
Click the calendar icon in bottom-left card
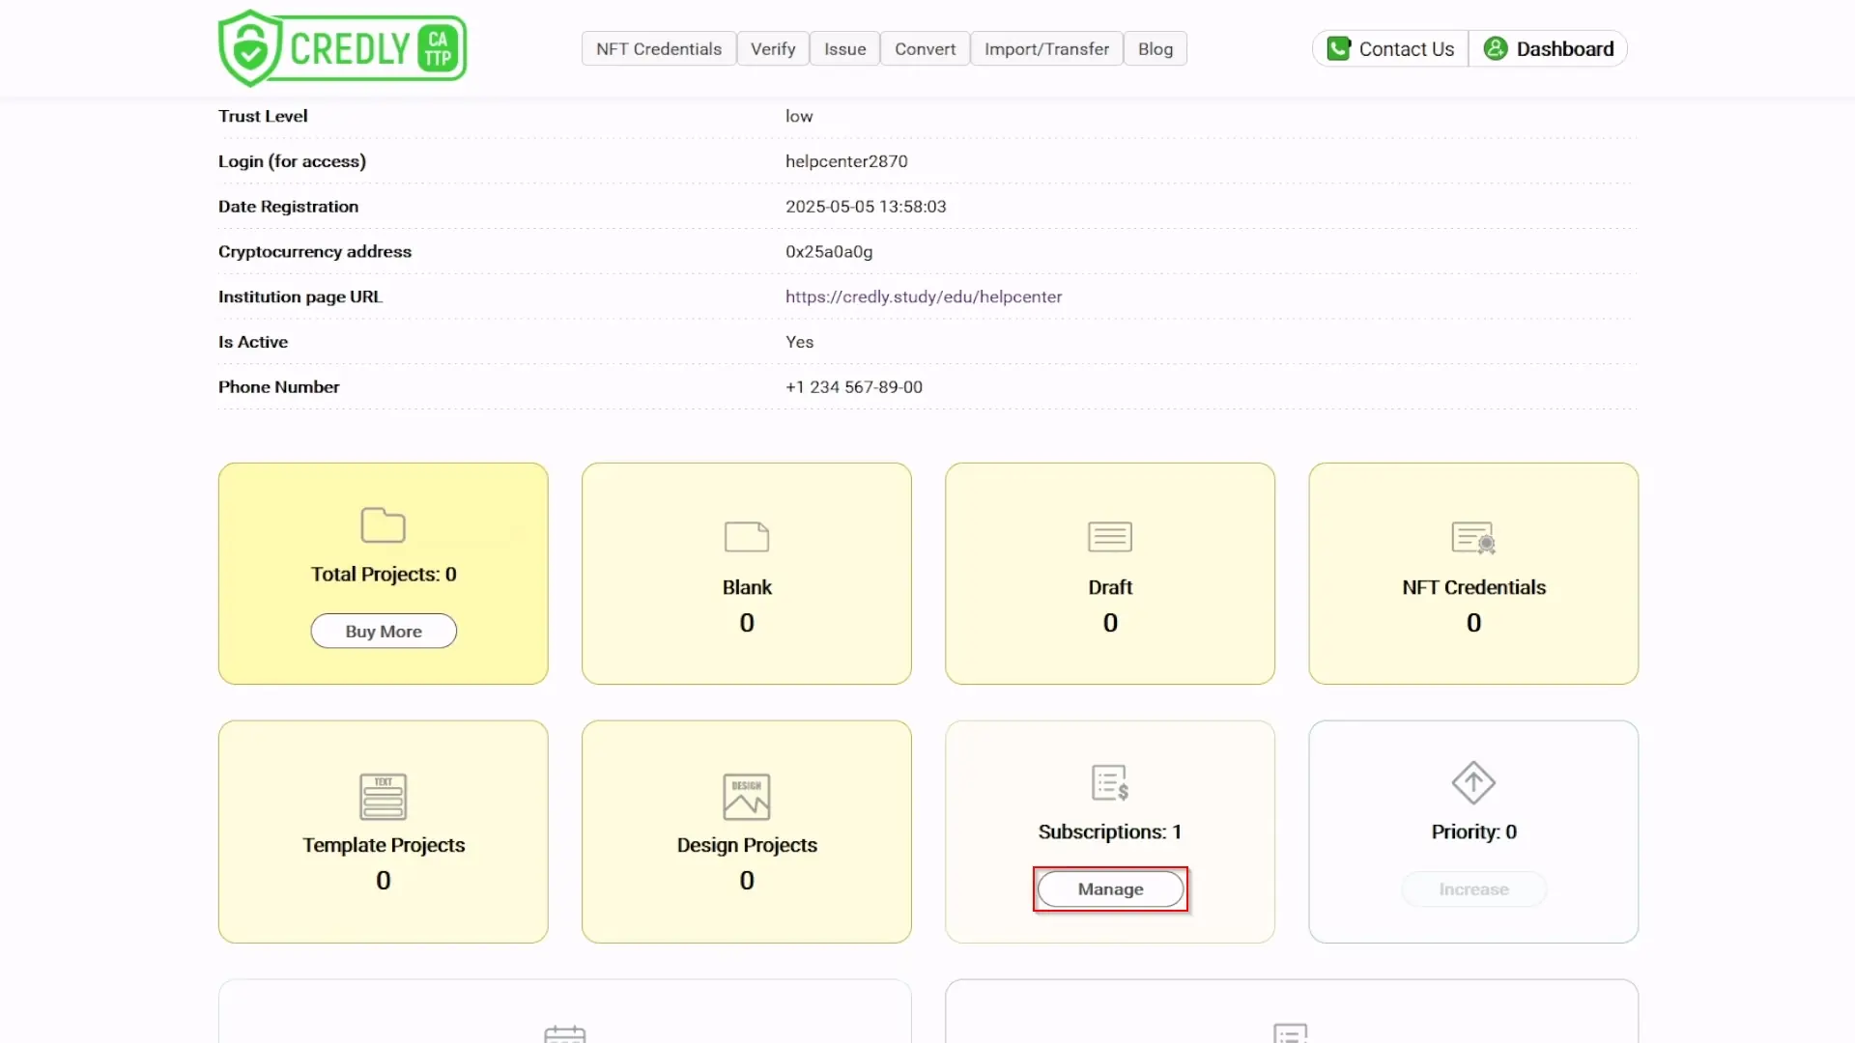565,1033
